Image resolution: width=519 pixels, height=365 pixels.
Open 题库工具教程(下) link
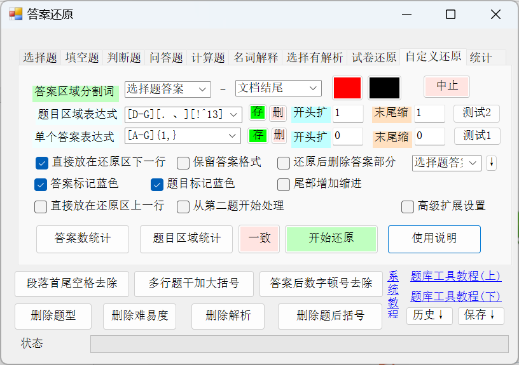coord(456,296)
